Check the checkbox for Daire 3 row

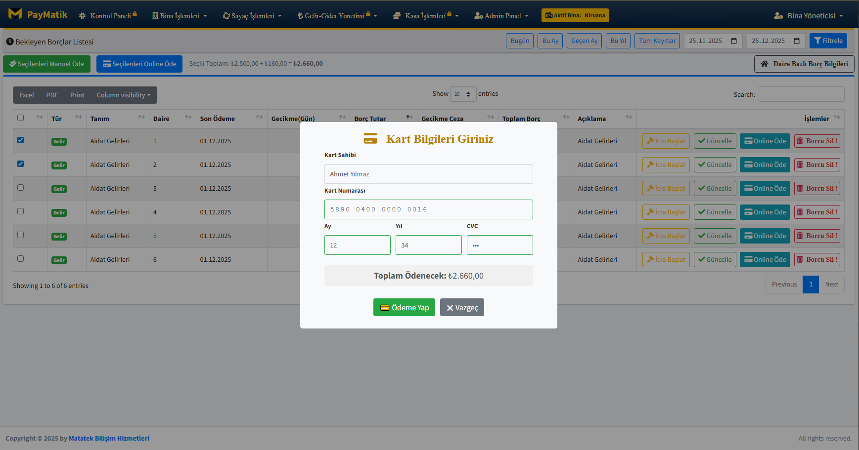21,188
